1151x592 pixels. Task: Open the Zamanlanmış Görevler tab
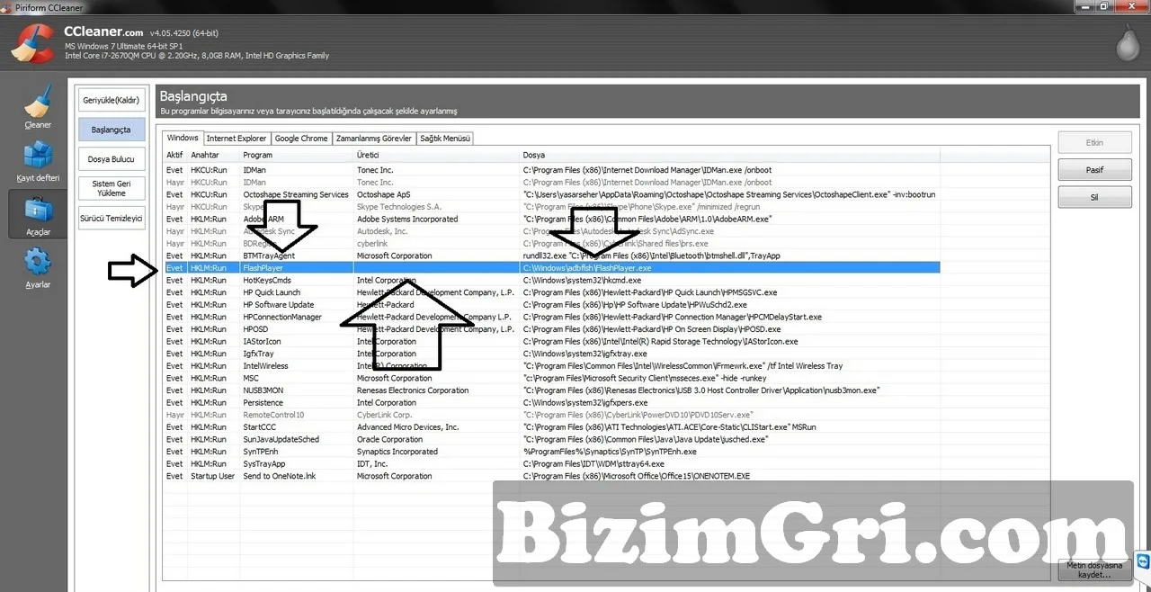[374, 139]
